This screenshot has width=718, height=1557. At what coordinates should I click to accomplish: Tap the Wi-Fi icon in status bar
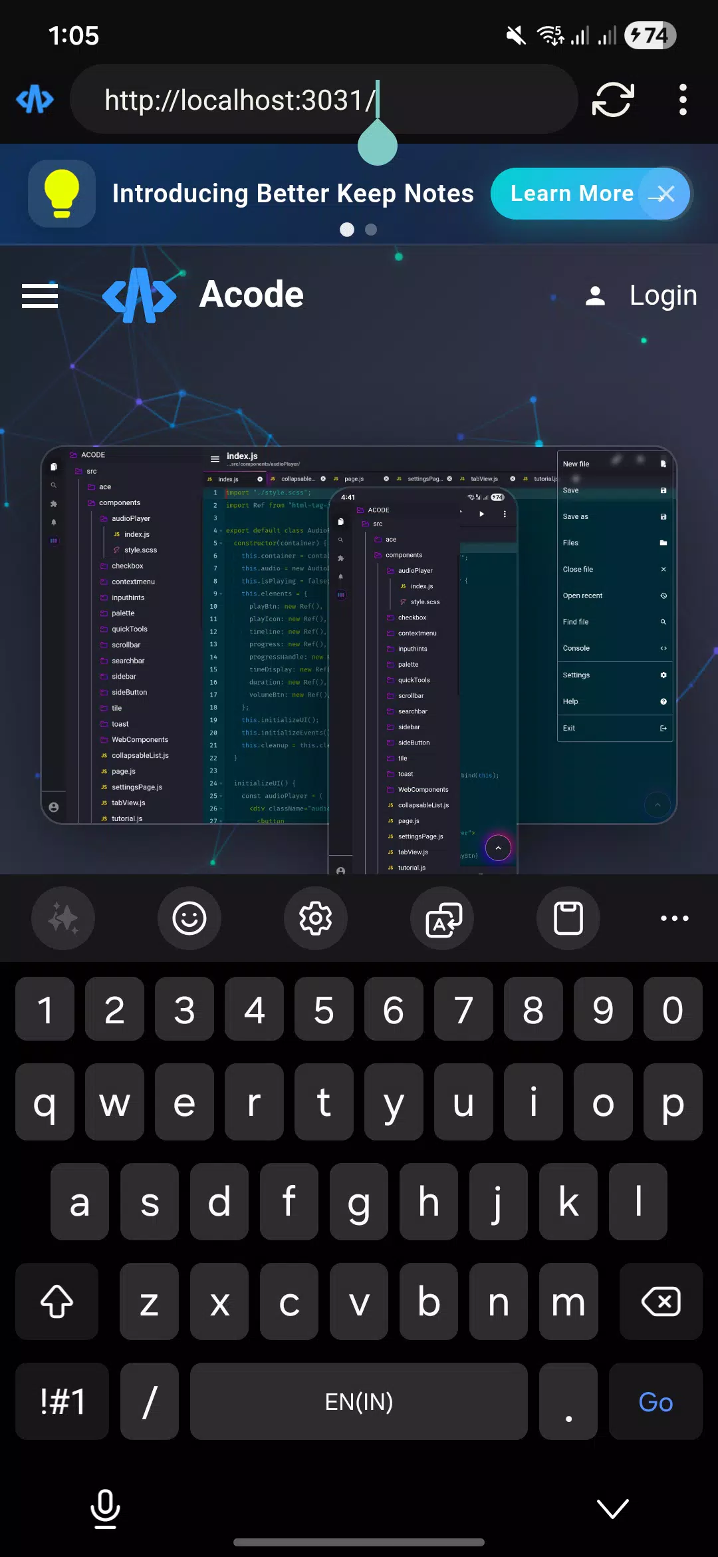click(550, 35)
